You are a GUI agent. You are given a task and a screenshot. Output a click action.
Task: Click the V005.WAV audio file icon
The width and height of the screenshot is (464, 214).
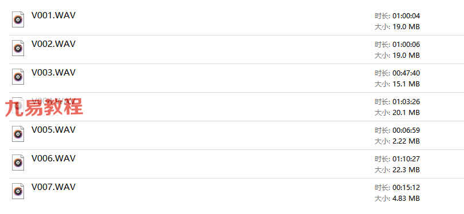[x=18, y=134]
